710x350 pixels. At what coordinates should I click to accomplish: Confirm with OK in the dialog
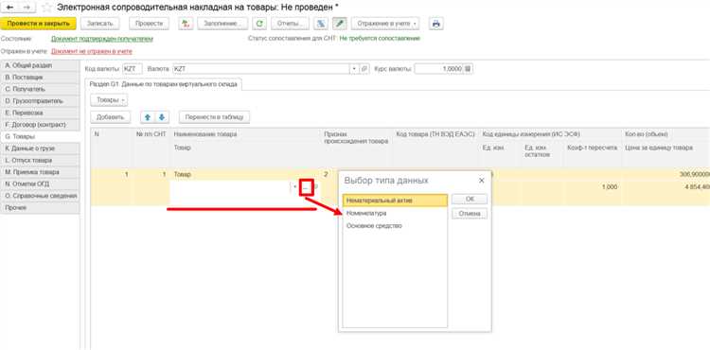click(x=470, y=200)
